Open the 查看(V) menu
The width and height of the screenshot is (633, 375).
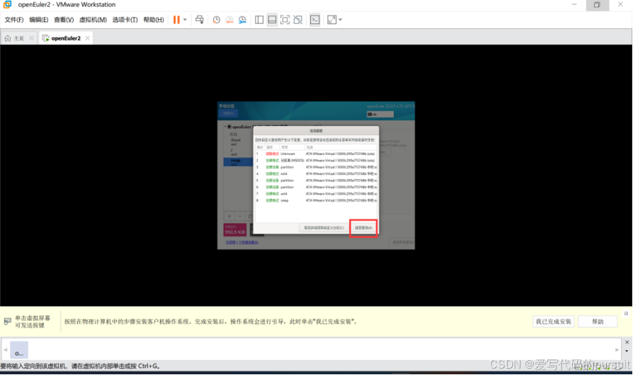(x=64, y=20)
